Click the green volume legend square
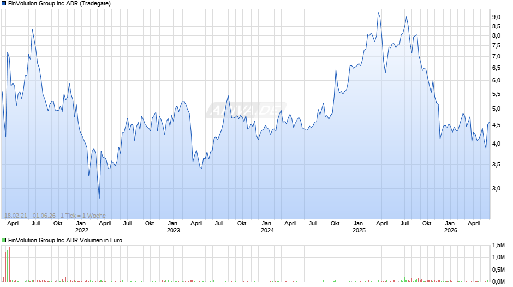Viewport: 513px width, 287px height. click(x=4, y=240)
